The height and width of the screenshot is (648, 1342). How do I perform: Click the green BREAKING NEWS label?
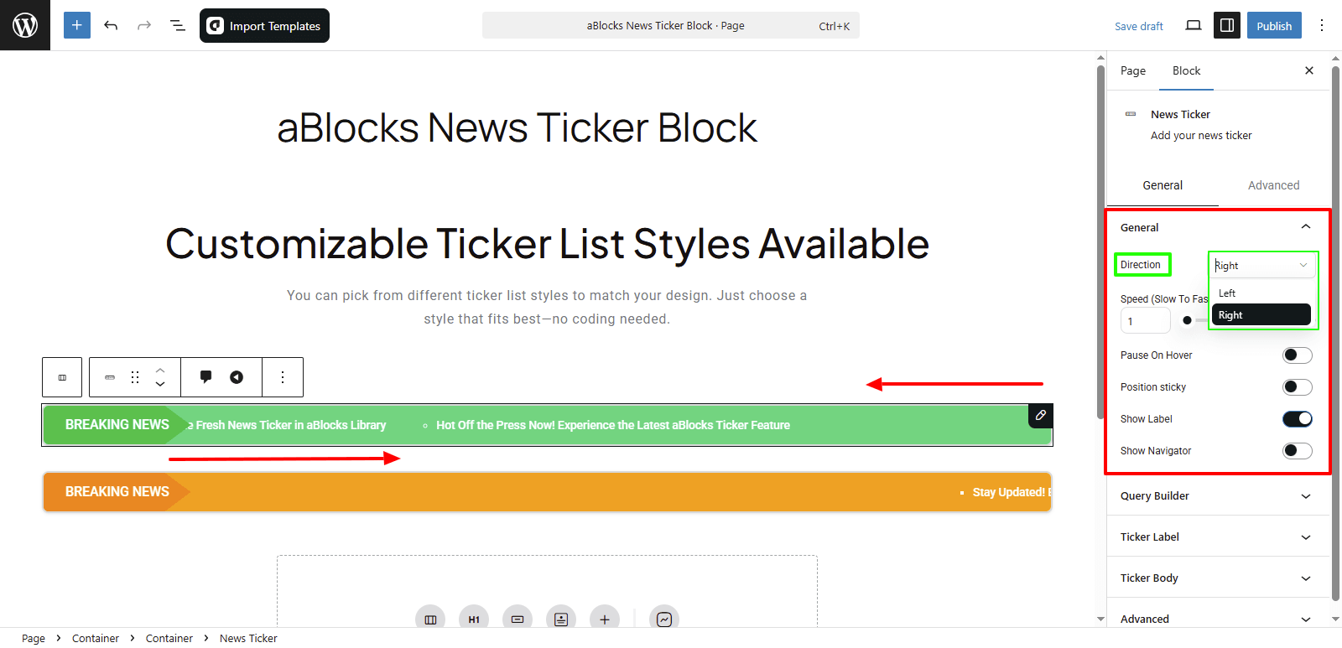pyautogui.click(x=117, y=425)
